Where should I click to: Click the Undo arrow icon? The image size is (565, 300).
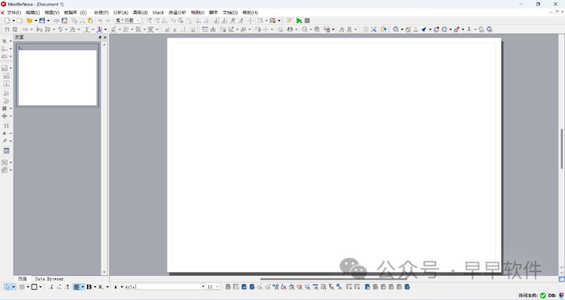coord(100,21)
